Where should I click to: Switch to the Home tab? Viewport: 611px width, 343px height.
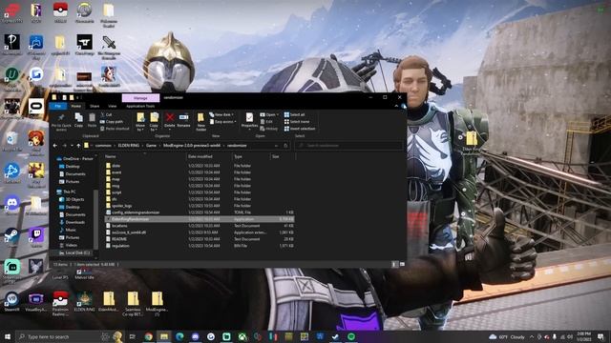[76, 106]
